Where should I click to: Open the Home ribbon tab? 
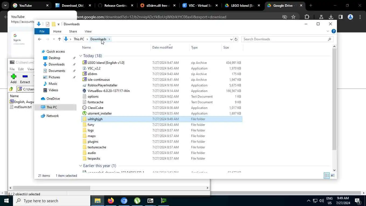pos(57,31)
